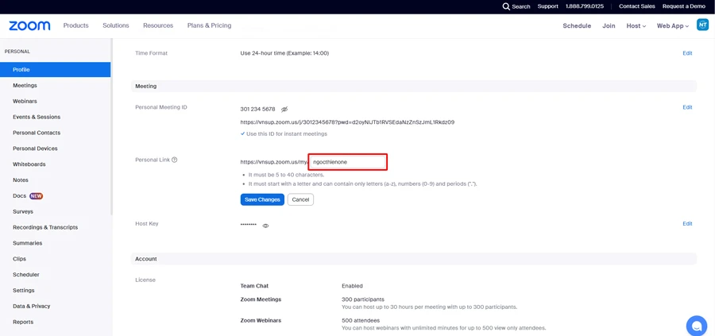Click the 301 234 5678 meeting ID
Image resolution: width=715 pixels, height=336 pixels.
[x=257, y=110]
